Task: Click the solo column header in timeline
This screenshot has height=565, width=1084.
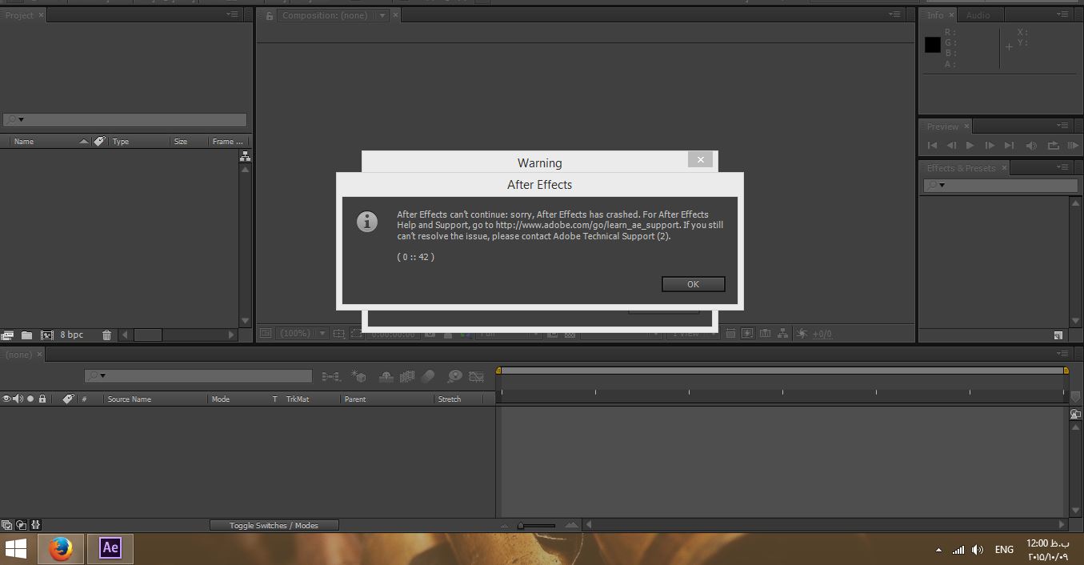Action: (x=30, y=399)
